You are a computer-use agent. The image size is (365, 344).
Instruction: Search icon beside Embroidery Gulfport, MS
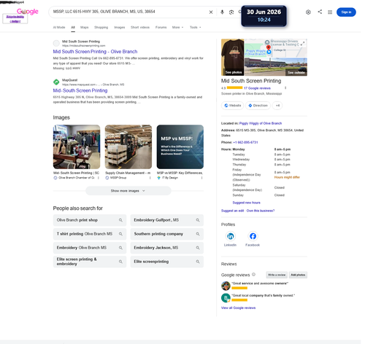198,220
